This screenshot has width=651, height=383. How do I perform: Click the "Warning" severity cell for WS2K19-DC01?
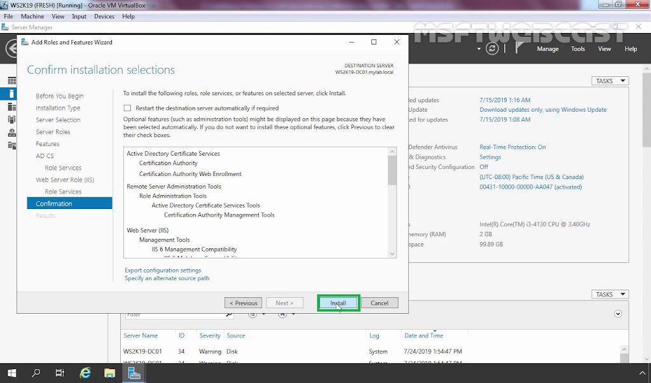point(210,351)
